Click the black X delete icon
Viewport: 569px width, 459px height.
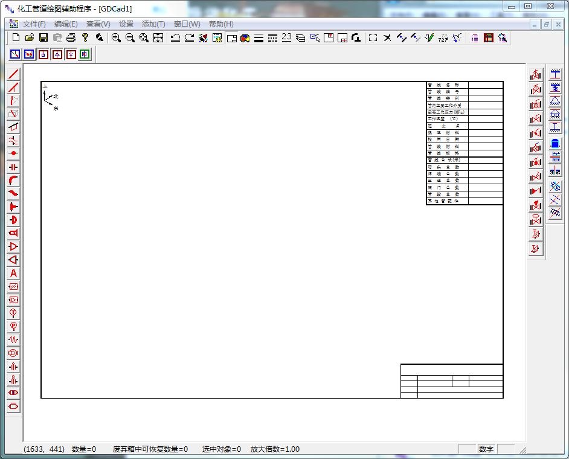point(388,37)
